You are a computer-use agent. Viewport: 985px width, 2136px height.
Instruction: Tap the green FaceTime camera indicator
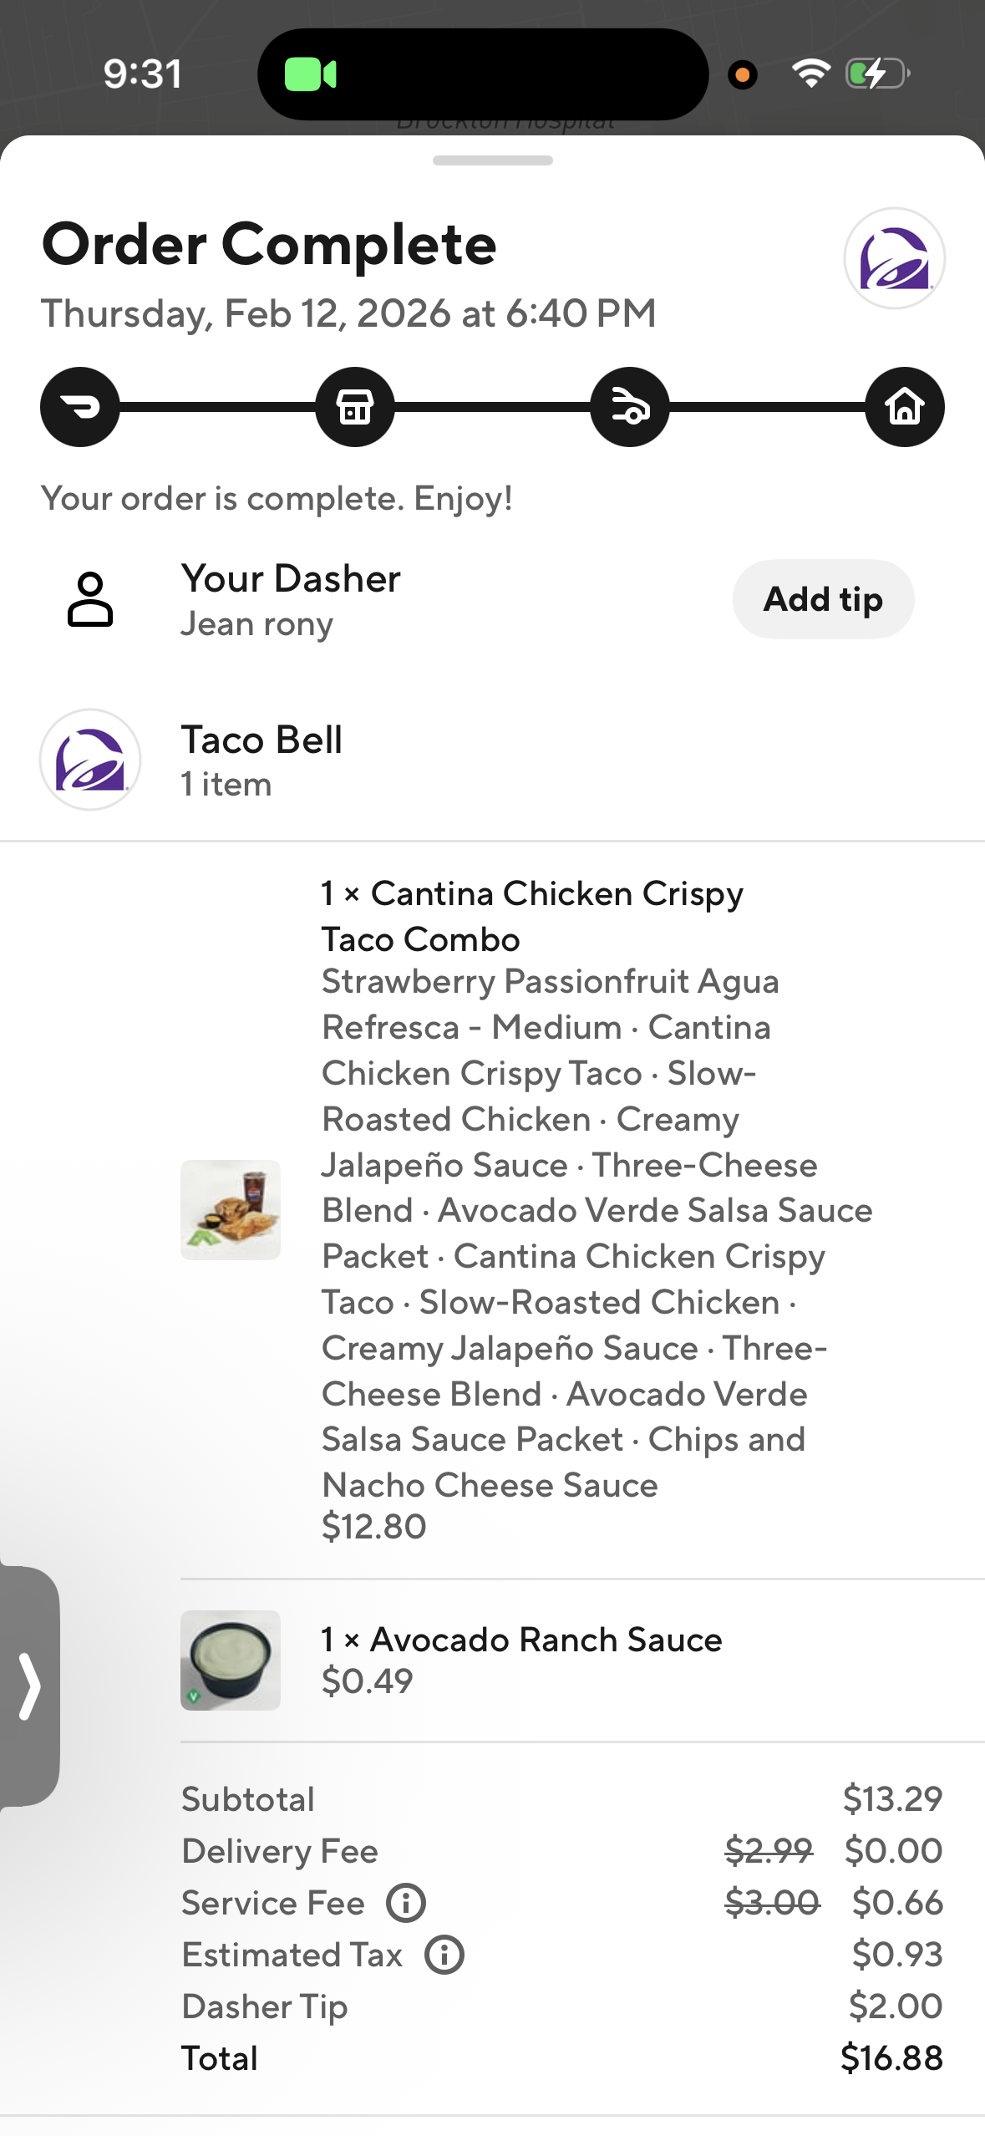(310, 74)
